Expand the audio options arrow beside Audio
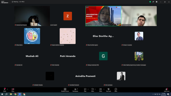This screenshot has height=96, width=171. point(7,89)
